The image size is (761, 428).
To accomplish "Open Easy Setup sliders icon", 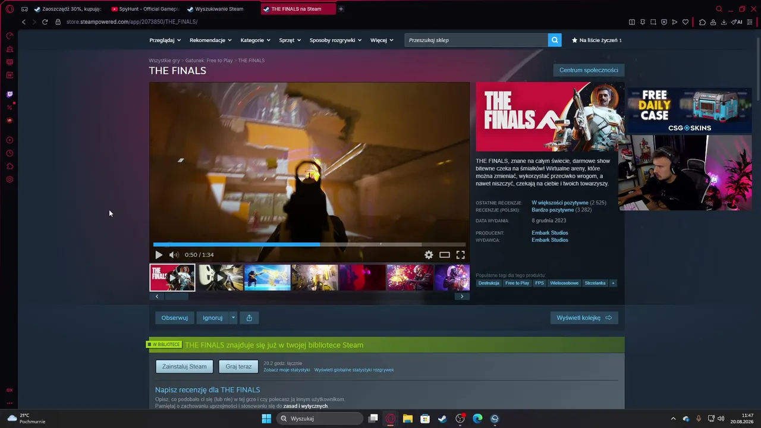I will tap(750, 22).
